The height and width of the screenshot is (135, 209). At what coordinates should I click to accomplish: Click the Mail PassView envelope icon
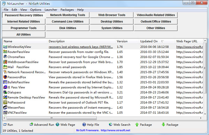5,67
